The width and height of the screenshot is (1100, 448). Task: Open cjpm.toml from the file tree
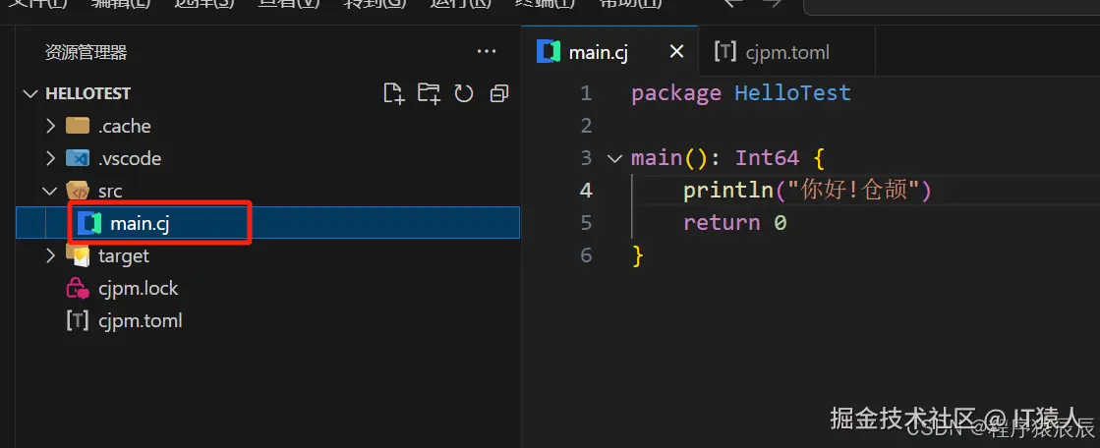140,320
